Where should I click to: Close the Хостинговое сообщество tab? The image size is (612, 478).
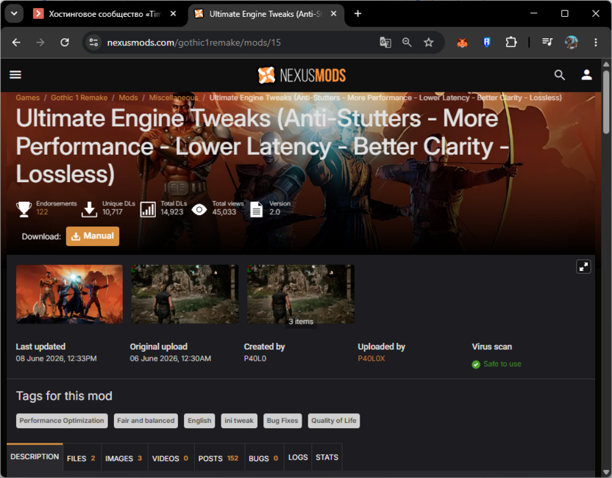[x=174, y=14]
